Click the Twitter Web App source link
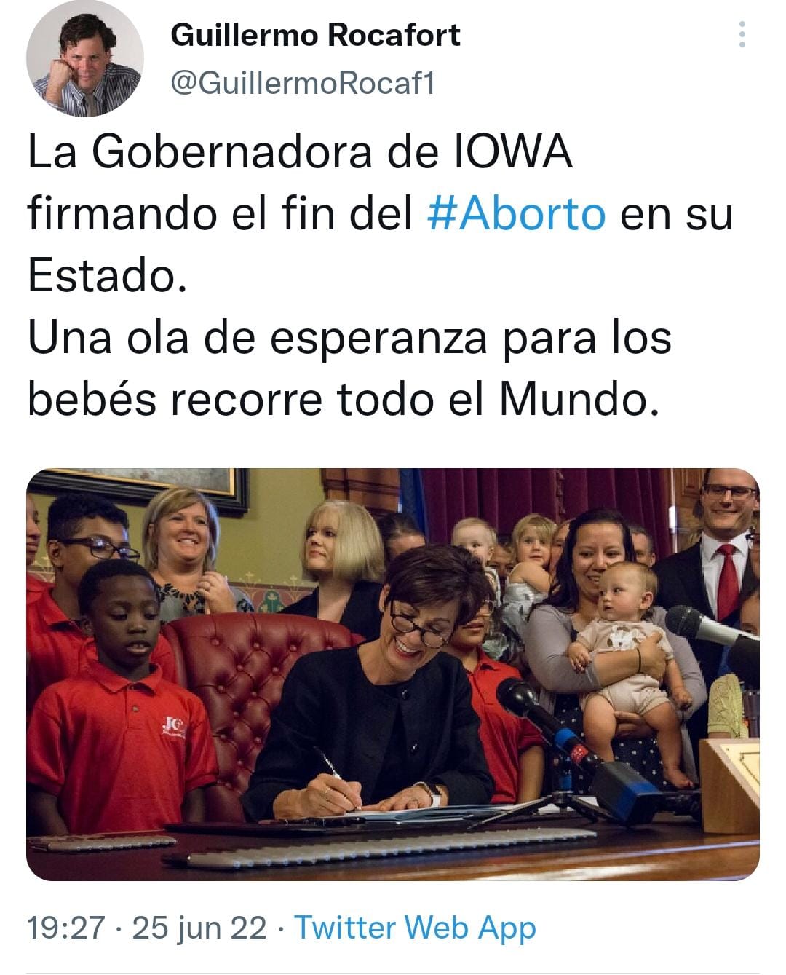 [415, 928]
